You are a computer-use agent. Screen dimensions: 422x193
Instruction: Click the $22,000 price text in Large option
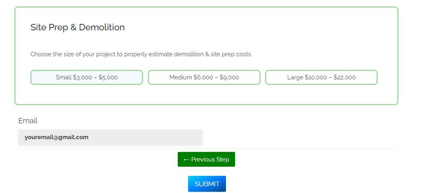(x=344, y=77)
